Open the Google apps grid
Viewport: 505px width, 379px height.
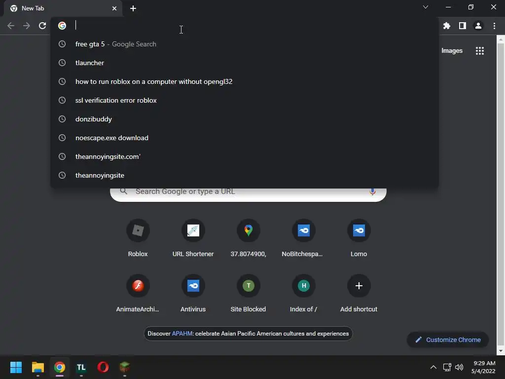(x=480, y=51)
